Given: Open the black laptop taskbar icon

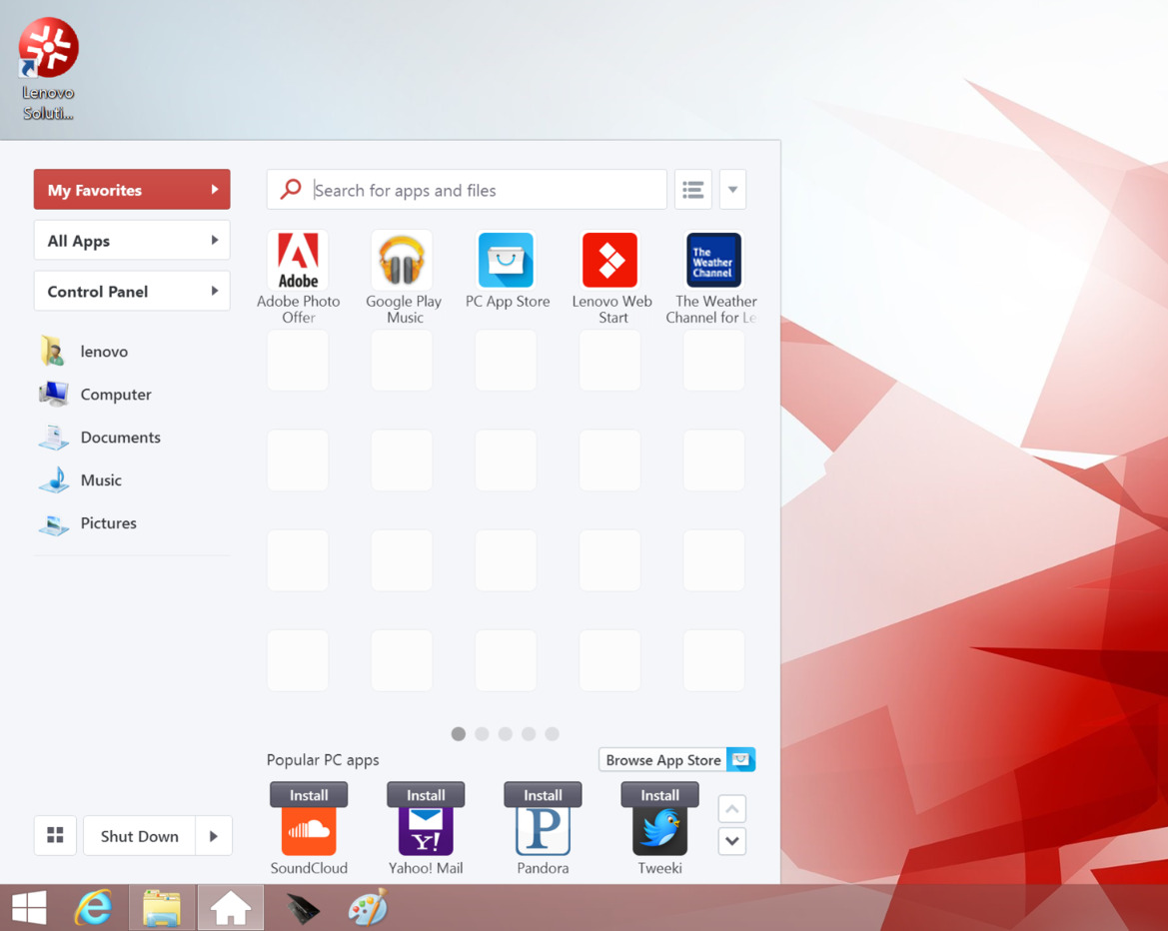Looking at the screenshot, I should point(302,908).
